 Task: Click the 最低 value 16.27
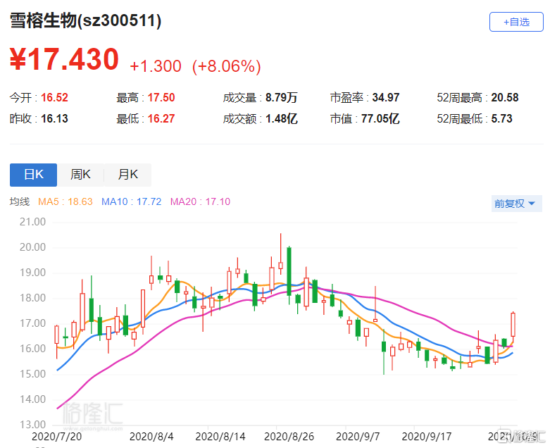(x=161, y=118)
